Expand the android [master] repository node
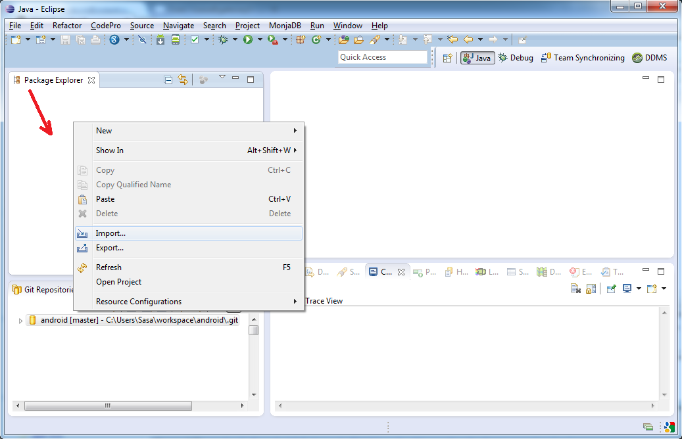Image resolution: width=682 pixels, height=439 pixels. [x=20, y=321]
